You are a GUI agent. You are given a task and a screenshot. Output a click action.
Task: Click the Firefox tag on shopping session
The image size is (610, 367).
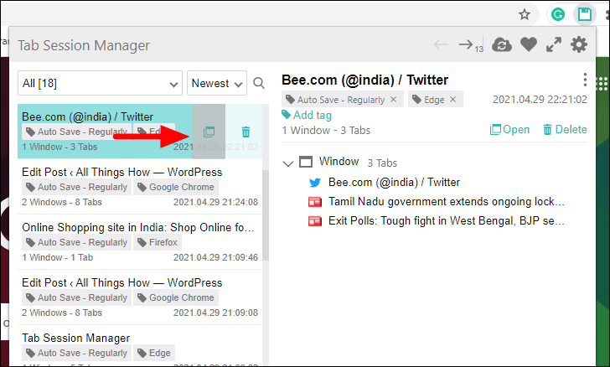pyautogui.click(x=158, y=242)
